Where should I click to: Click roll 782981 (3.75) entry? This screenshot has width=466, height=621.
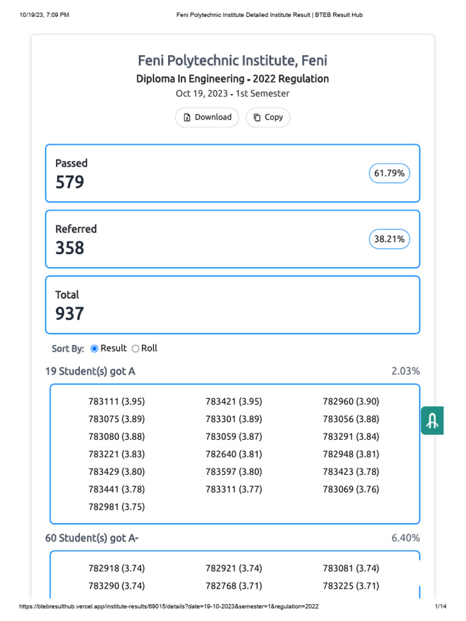[116, 507]
